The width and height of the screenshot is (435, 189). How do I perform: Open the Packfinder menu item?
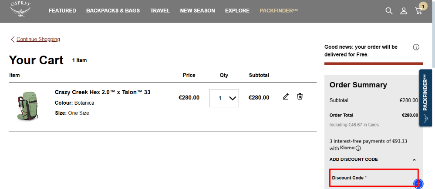(279, 11)
